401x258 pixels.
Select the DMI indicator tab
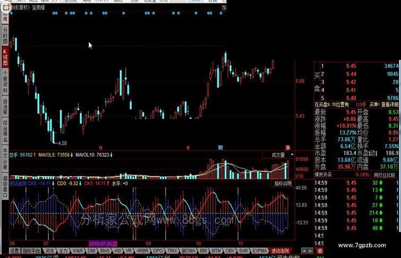coord(92,251)
